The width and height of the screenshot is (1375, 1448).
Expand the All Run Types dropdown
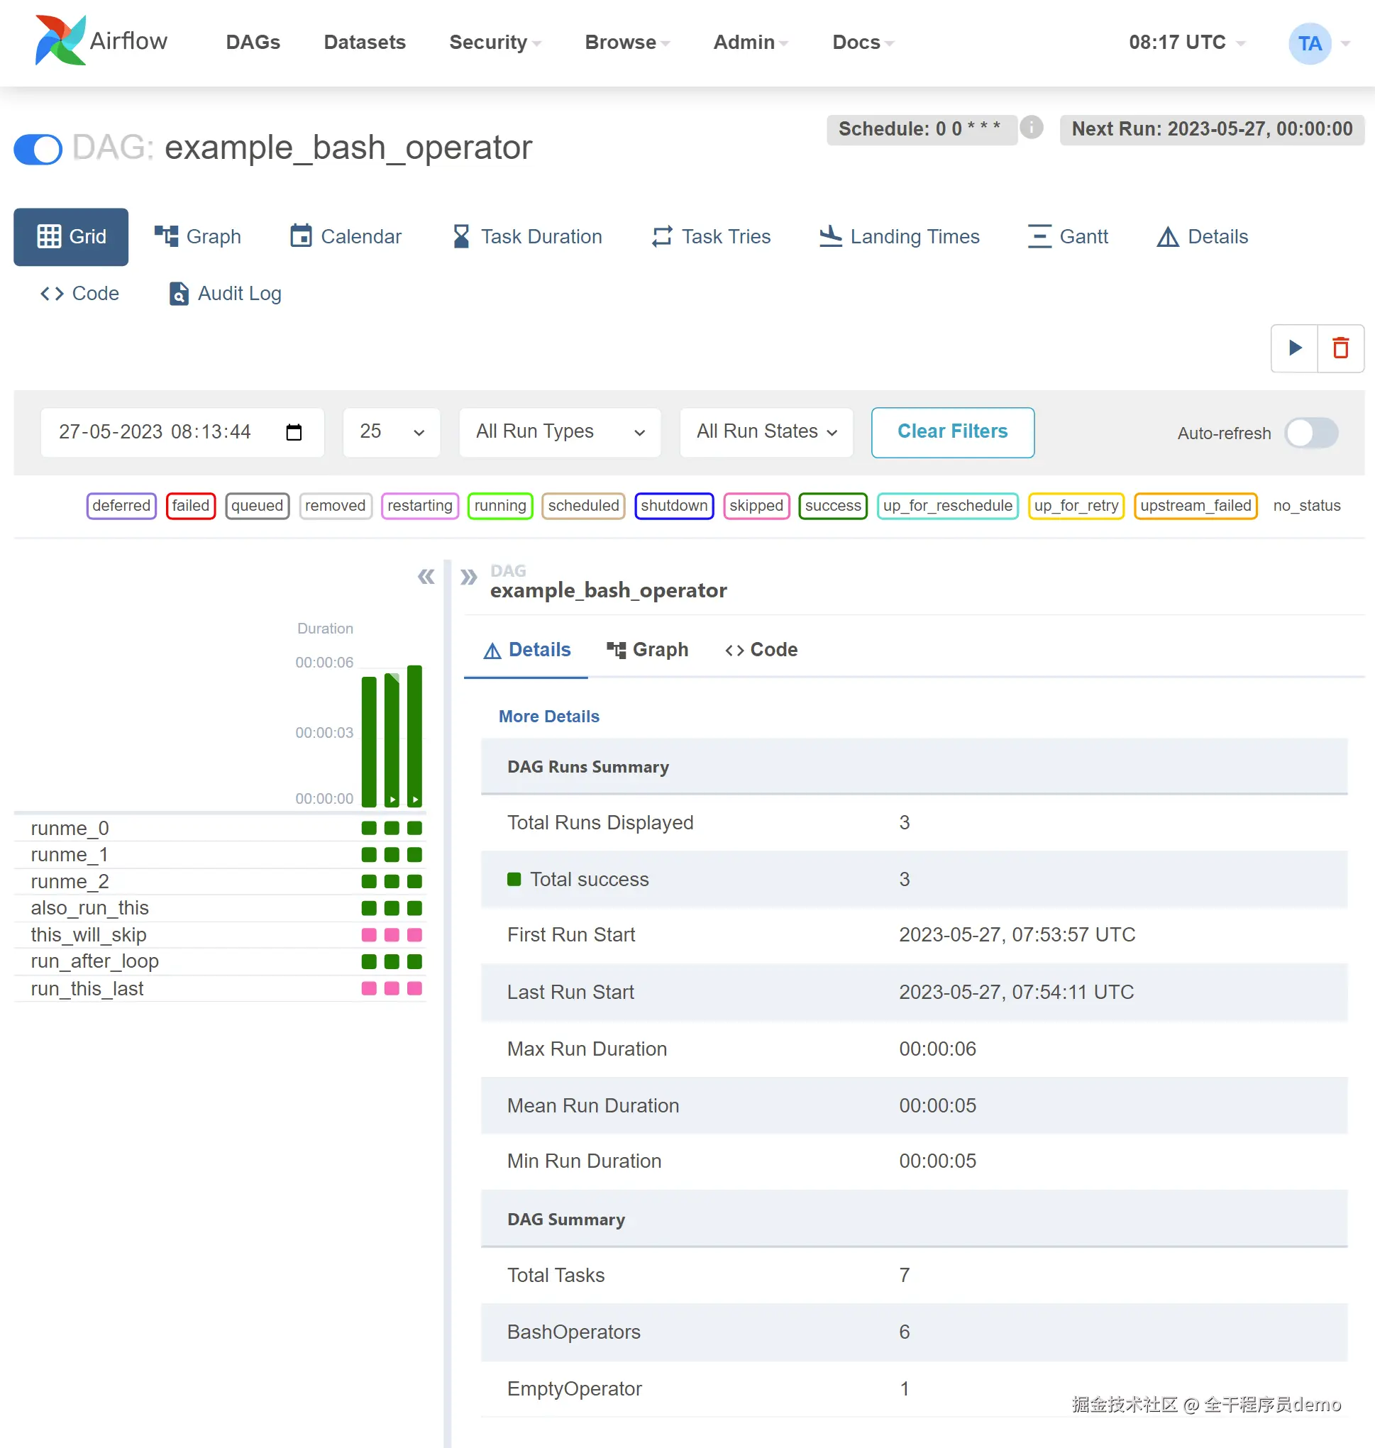[560, 432]
